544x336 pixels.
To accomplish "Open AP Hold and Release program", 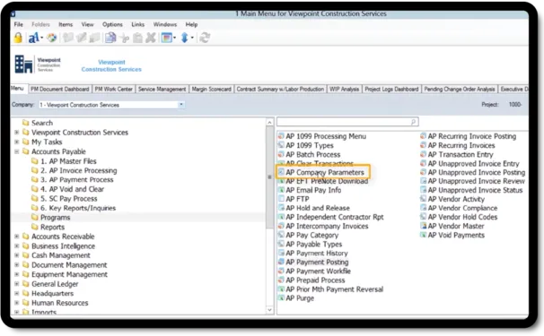I will tap(314, 208).
